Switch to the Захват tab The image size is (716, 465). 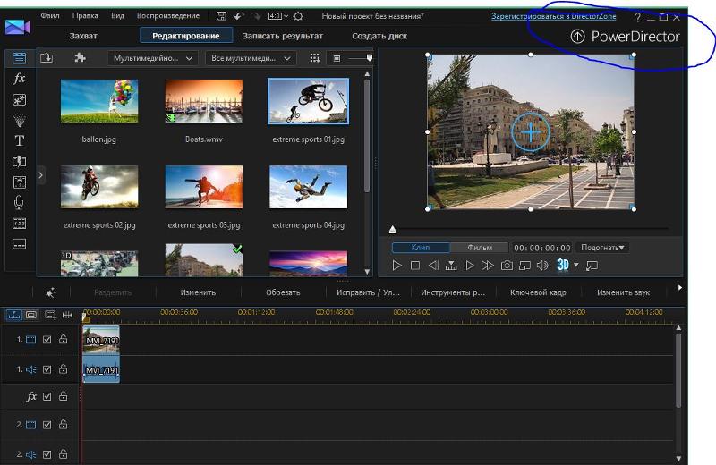pyautogui.click(x=83, y=36)
